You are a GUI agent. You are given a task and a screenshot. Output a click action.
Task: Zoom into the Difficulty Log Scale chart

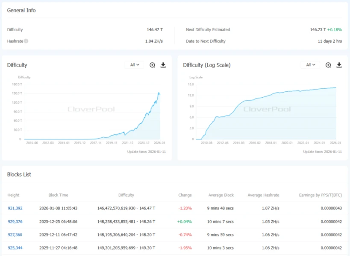click(x=328, y=65)
